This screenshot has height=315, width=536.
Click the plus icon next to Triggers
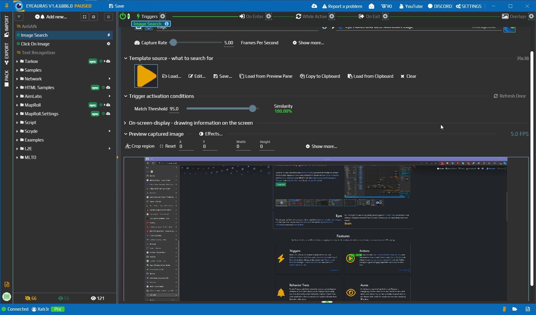(x=163, y=16)
